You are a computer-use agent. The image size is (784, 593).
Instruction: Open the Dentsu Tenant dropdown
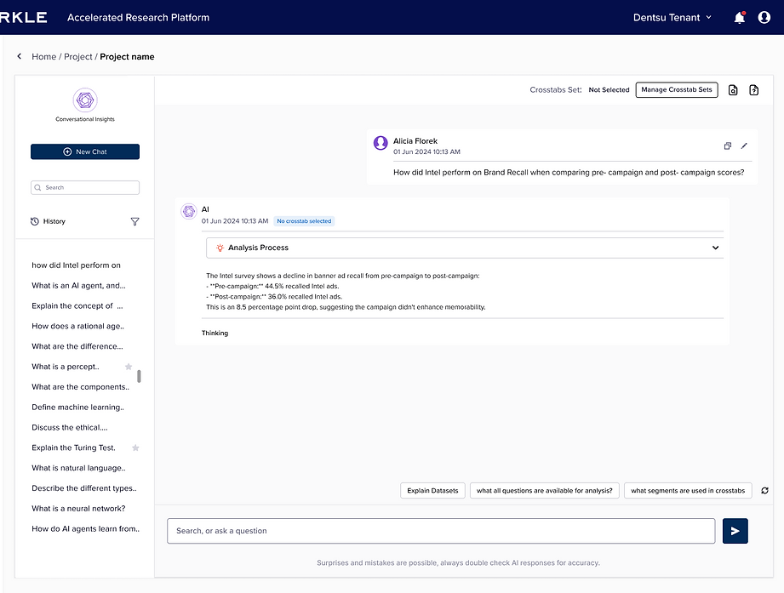(x=672, y=17)
